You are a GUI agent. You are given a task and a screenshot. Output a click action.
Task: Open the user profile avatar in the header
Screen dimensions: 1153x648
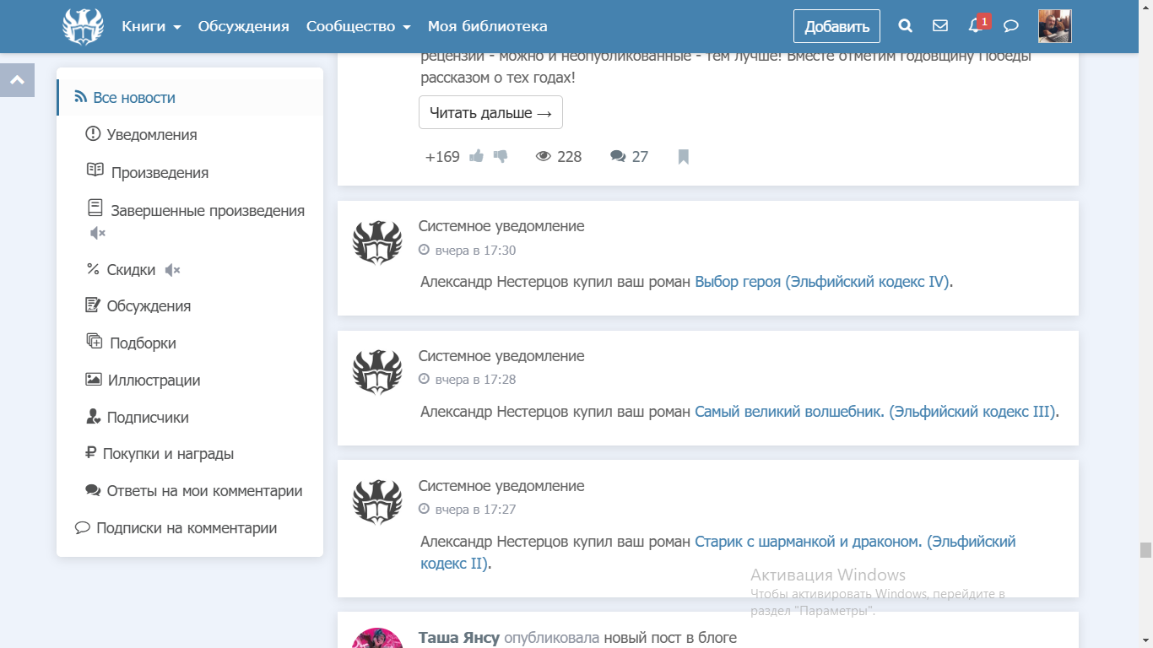coord(1054,26)
